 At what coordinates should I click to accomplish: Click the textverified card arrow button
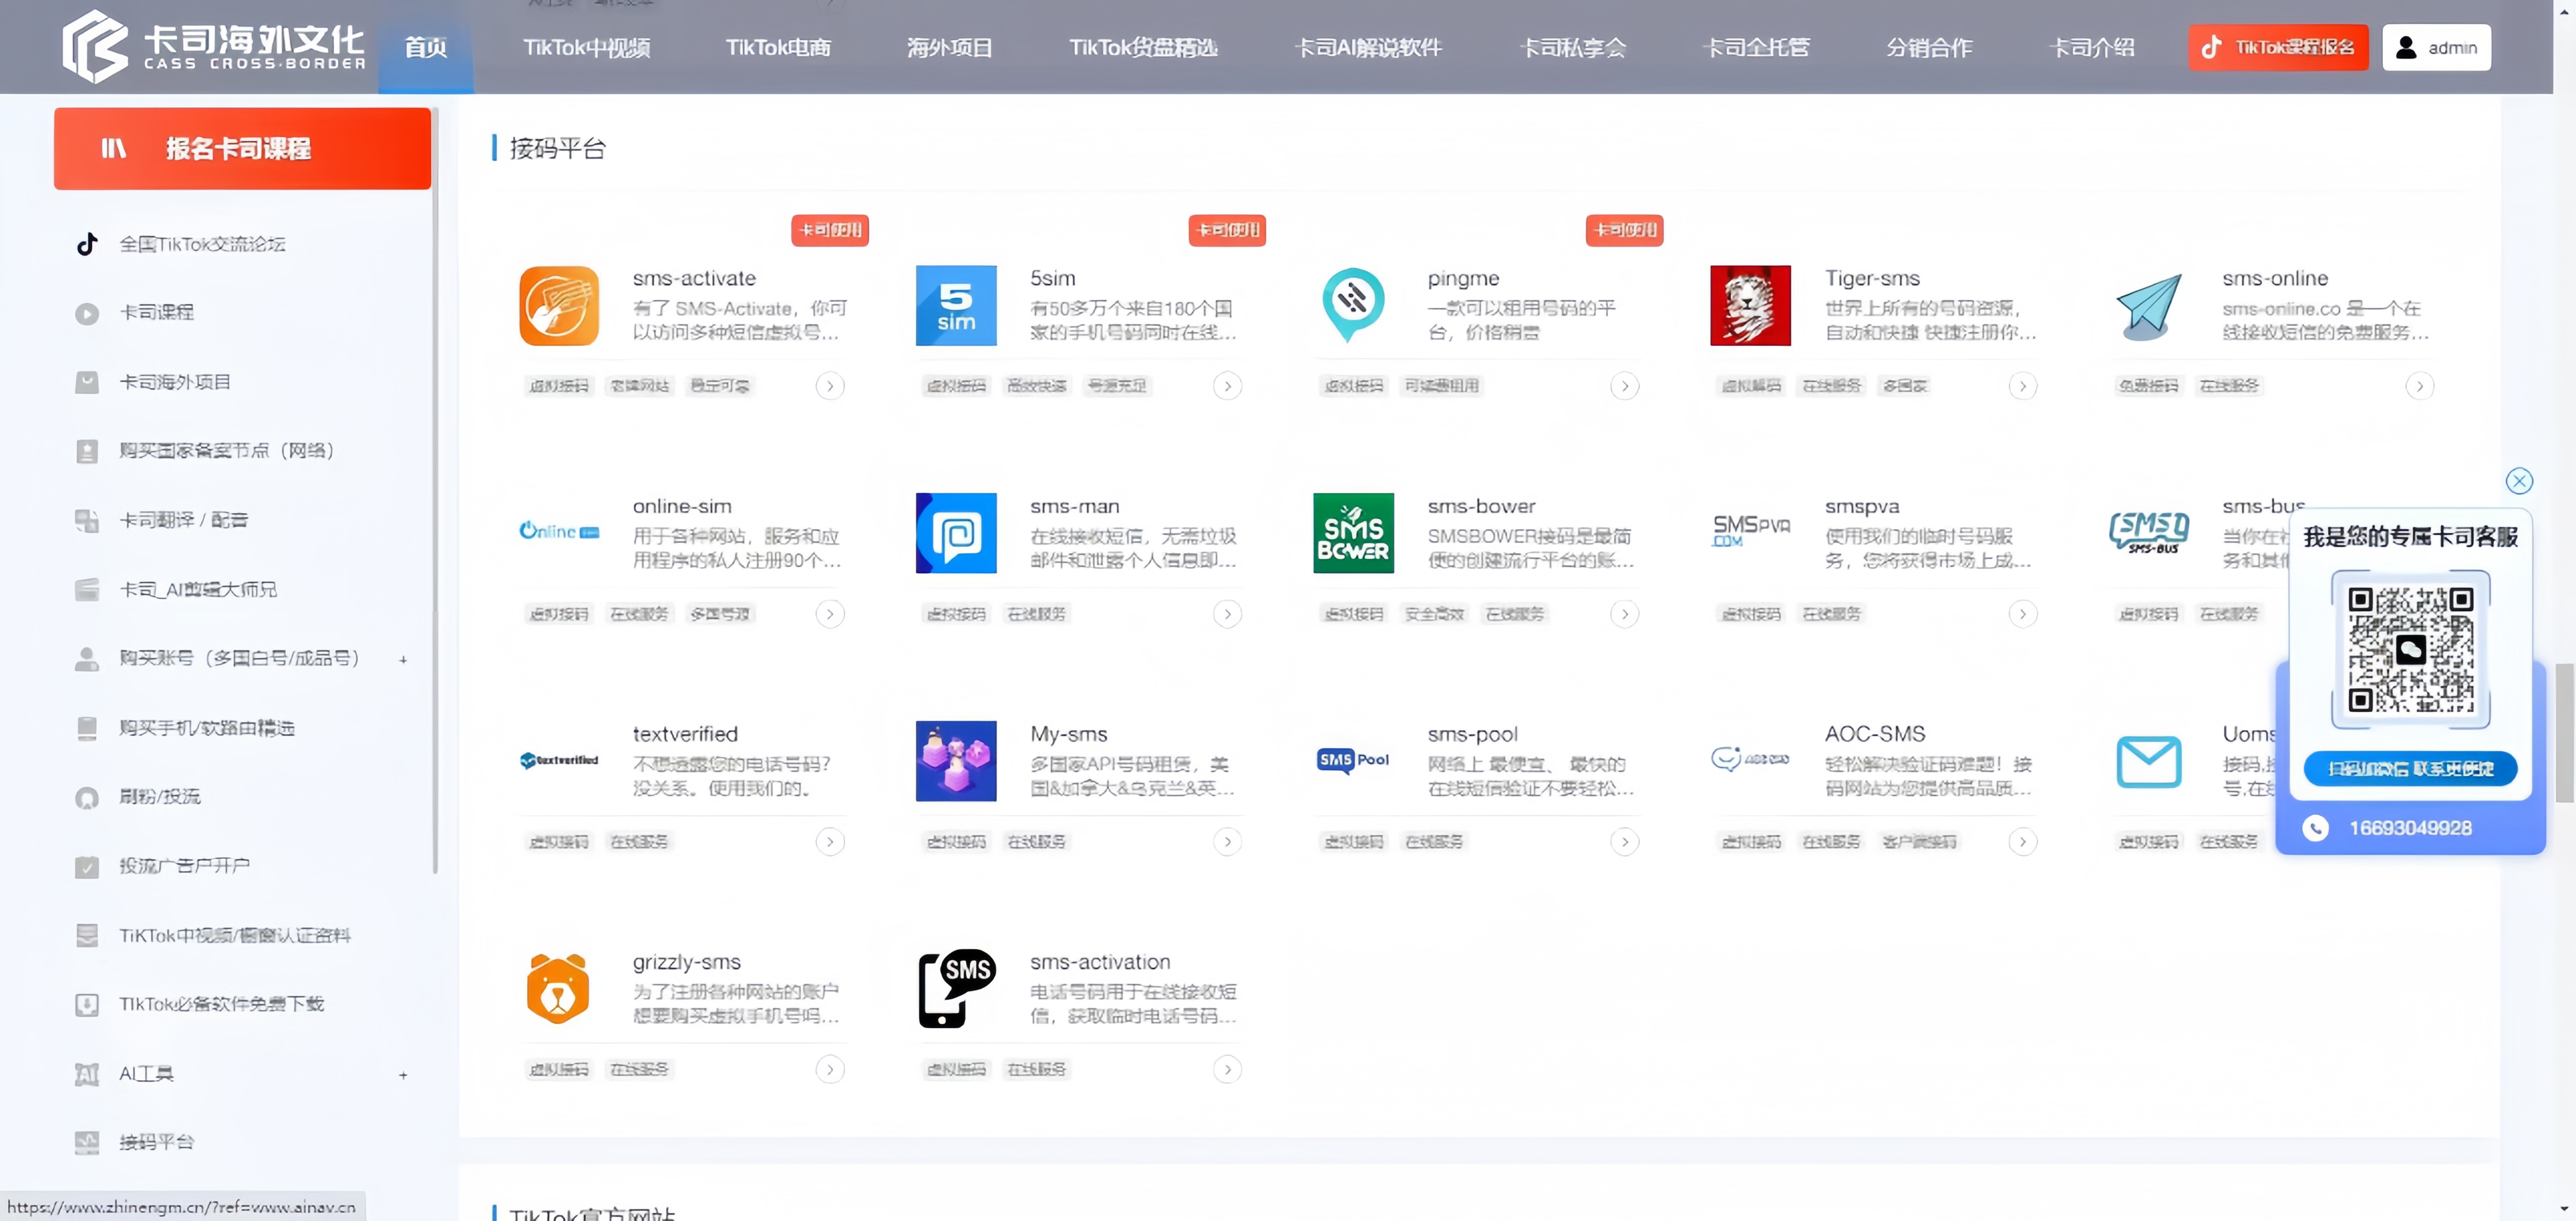tap(830, 841)
